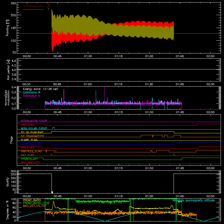Viewport: 224px width, 224px height.
Task: Select the BAD_PACKETS flag label
Action: pos(31,162)
